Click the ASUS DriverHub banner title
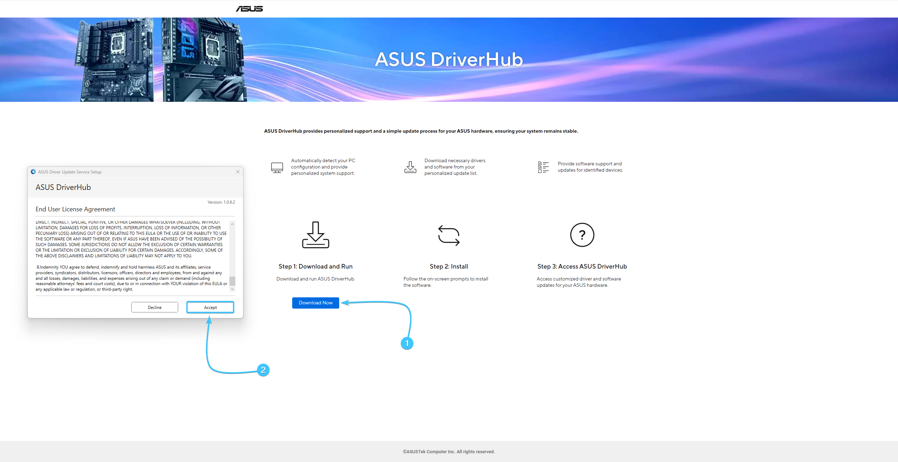The width and height of the screenshot is (898, 462). pyautogui.click(x=449, y=59)
